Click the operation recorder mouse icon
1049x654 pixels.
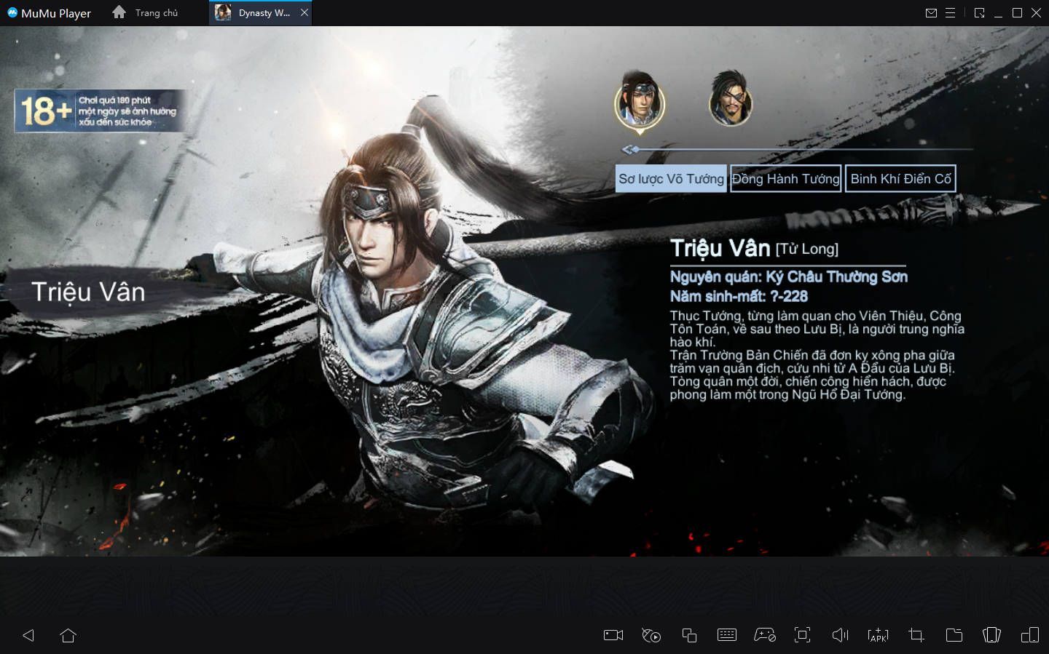point(651,635)
